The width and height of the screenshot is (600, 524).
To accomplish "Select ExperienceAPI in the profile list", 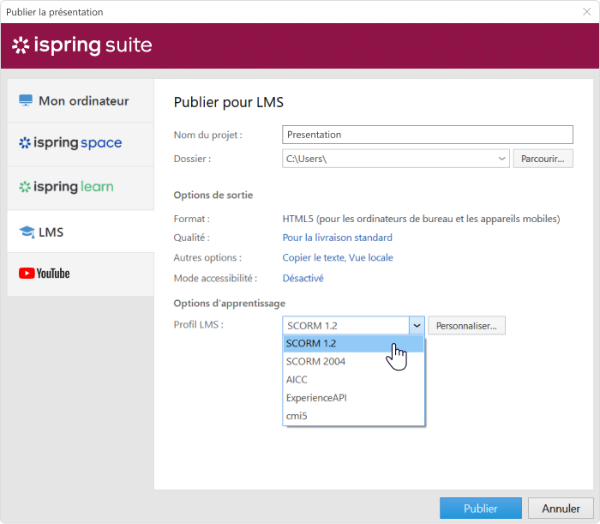I will point(353,398).
